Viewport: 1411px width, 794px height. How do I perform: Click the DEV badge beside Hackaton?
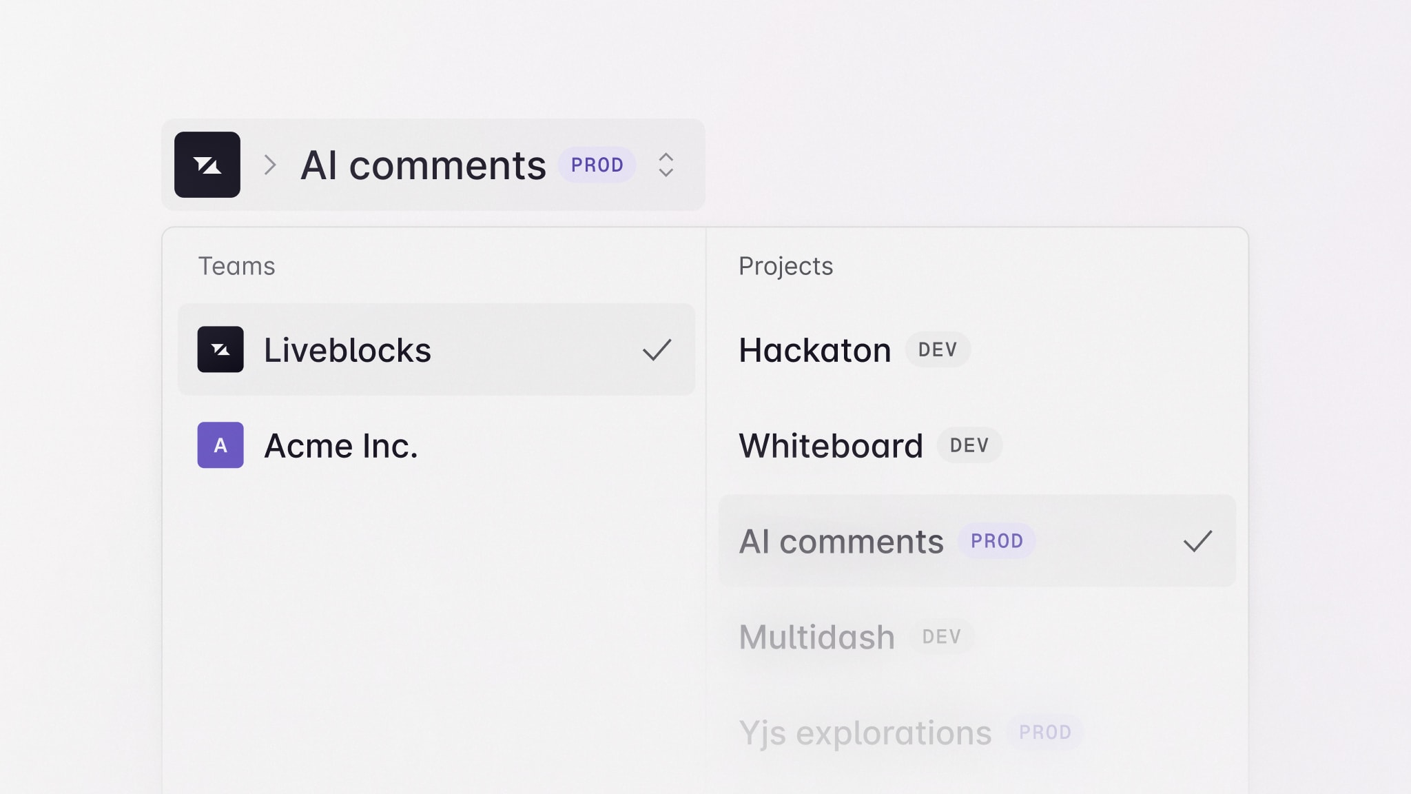click(937, 350)
